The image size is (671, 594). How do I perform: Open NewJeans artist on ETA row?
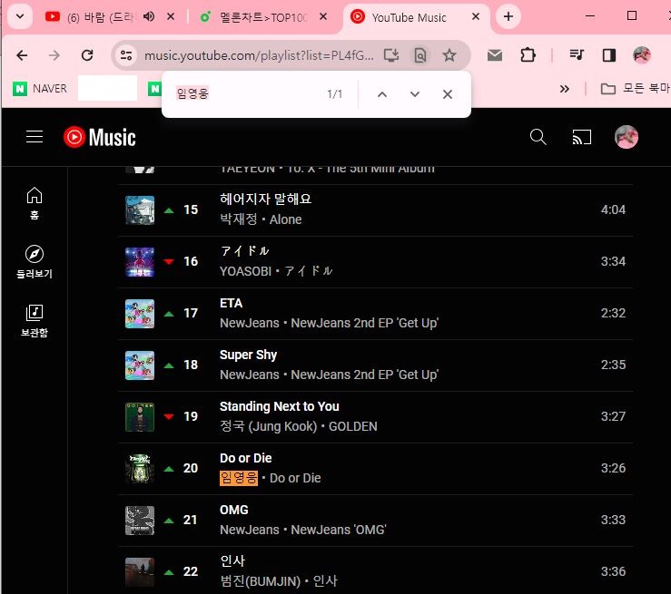click(250, 323)
